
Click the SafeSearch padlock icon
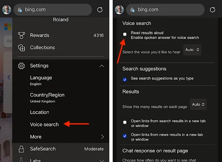click(22, 149)
